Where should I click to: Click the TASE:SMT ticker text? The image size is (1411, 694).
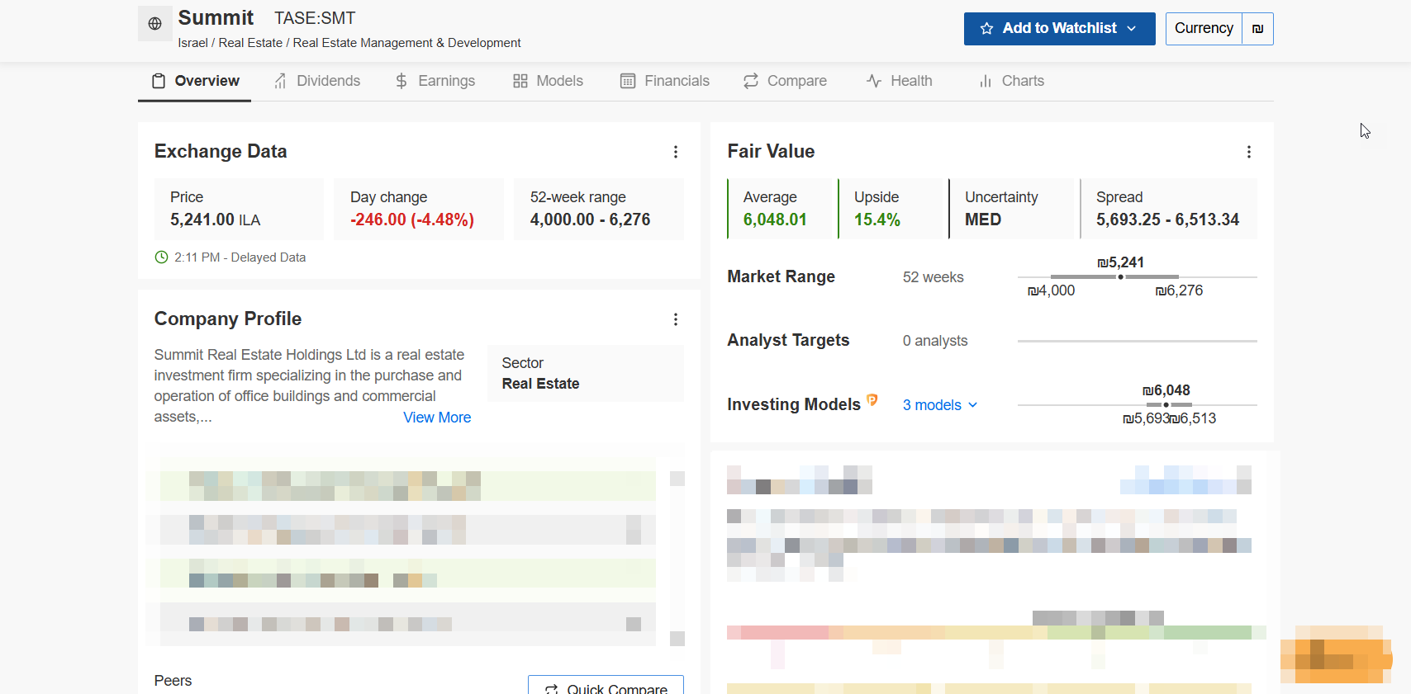click(315, 18)
